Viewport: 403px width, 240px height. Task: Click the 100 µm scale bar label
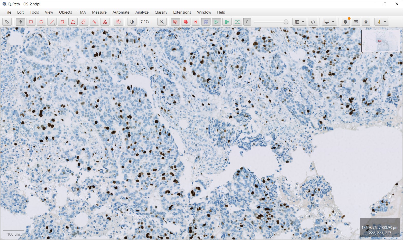[14, 234]
